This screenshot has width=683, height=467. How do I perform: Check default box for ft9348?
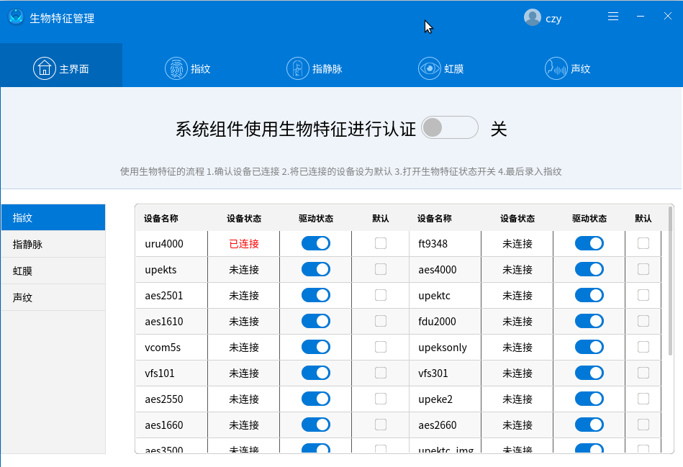coord(643,243)
